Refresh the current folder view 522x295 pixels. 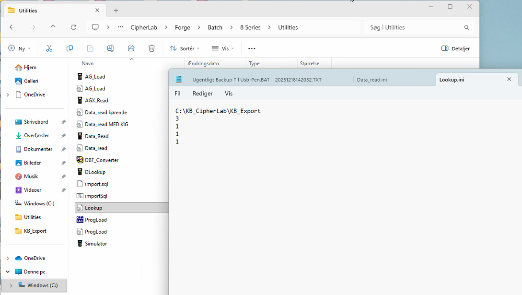click(x=73, y=27)
